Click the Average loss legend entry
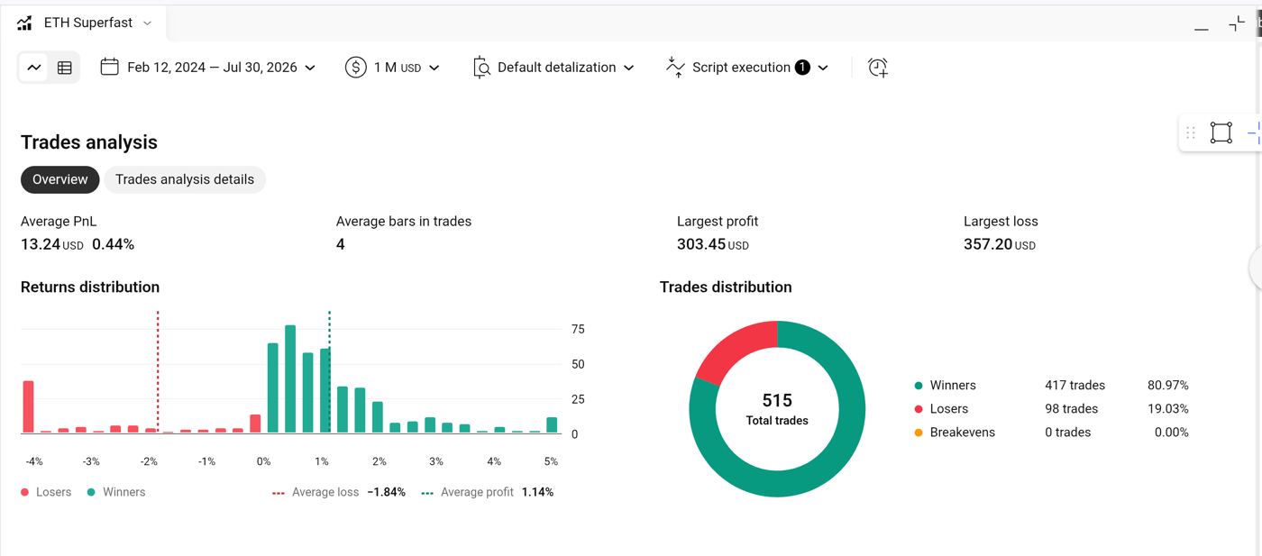The image size is (1262, 556). click(339, 492)
